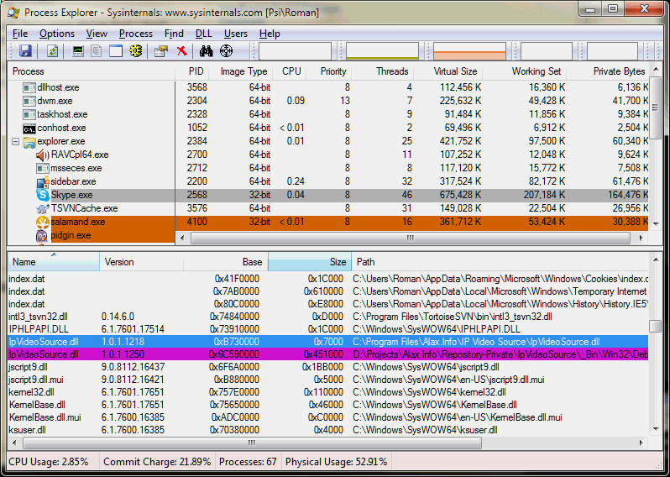Click the TSVNCache.exe tortoise icon
The height and width of the screenshot is (477, 670).
pyautogui.click(x=43, y=208)
